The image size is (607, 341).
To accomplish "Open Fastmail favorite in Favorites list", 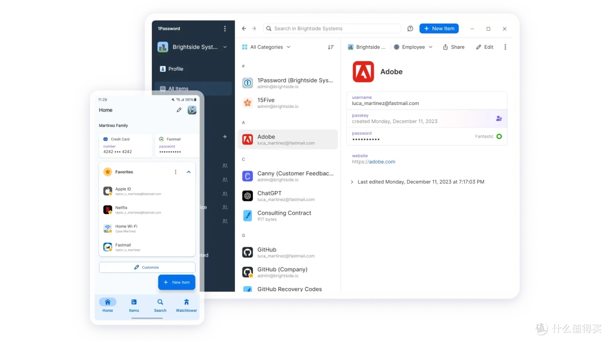I will click(147, 247).
